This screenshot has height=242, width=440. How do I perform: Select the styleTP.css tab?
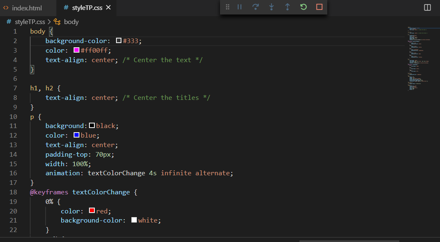tap(87, 8)
